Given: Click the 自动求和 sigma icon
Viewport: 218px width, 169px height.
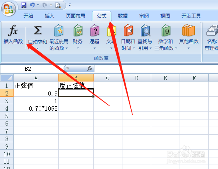Looking at the screenshot, I should click(38, 30).
